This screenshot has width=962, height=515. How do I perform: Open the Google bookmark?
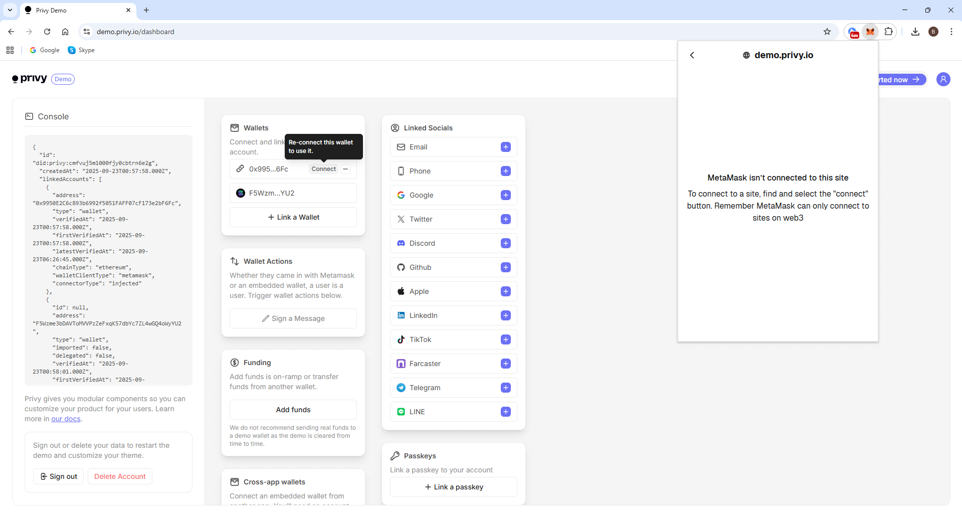pos(45,50)
